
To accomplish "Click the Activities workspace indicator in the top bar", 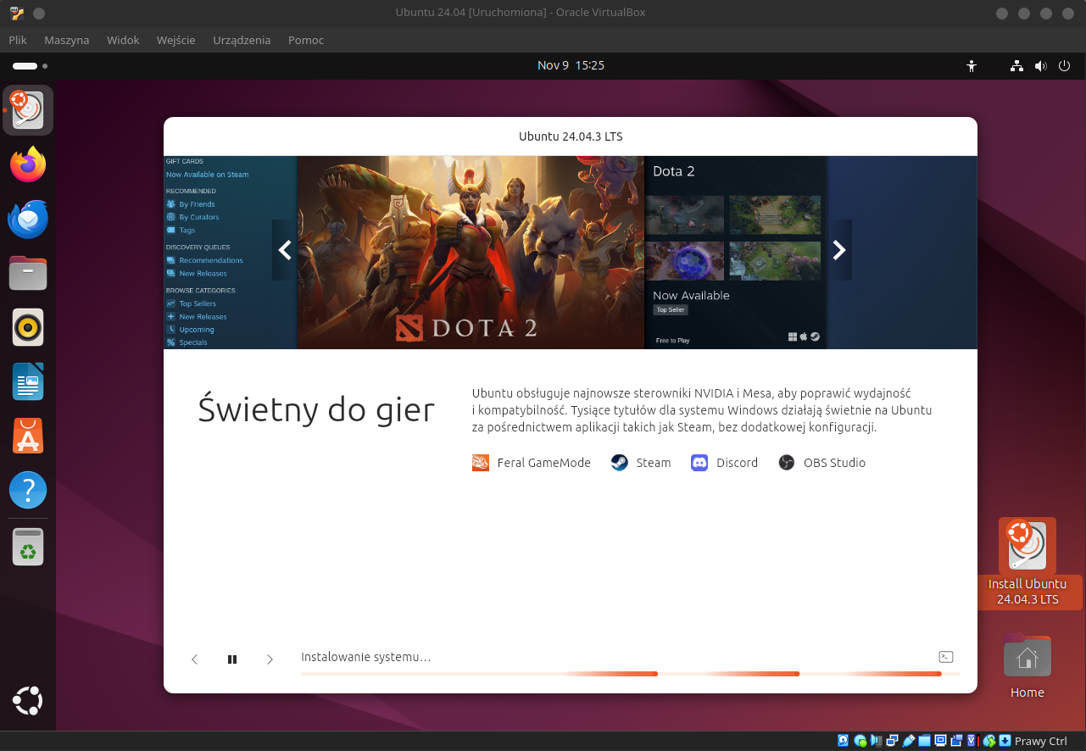I will point(30,65).
